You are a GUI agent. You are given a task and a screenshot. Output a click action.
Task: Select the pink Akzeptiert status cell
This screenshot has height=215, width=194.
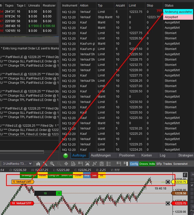178,17
